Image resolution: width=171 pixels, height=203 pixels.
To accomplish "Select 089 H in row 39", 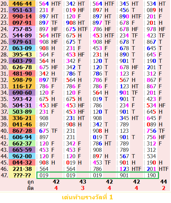I will tap(155, 124).
